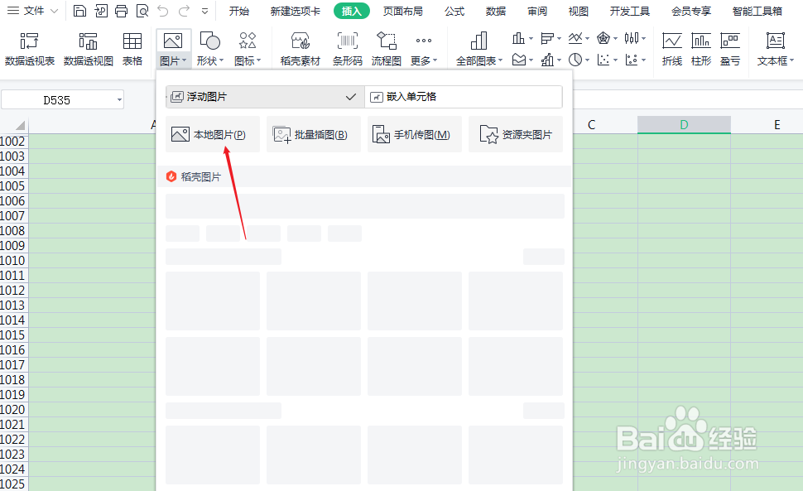The image size is (803, 491).
Task: Insert a 柱形 column sparkline
Action: pyautogui.click(x=701, y=49)
